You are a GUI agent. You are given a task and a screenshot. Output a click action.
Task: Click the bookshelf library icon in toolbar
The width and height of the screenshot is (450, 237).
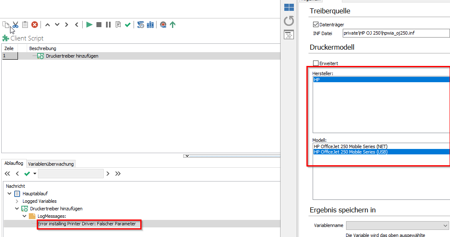tap(150, 25)
